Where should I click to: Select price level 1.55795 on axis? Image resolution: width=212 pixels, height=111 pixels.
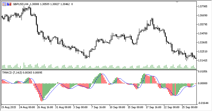(x=203, y=25)
